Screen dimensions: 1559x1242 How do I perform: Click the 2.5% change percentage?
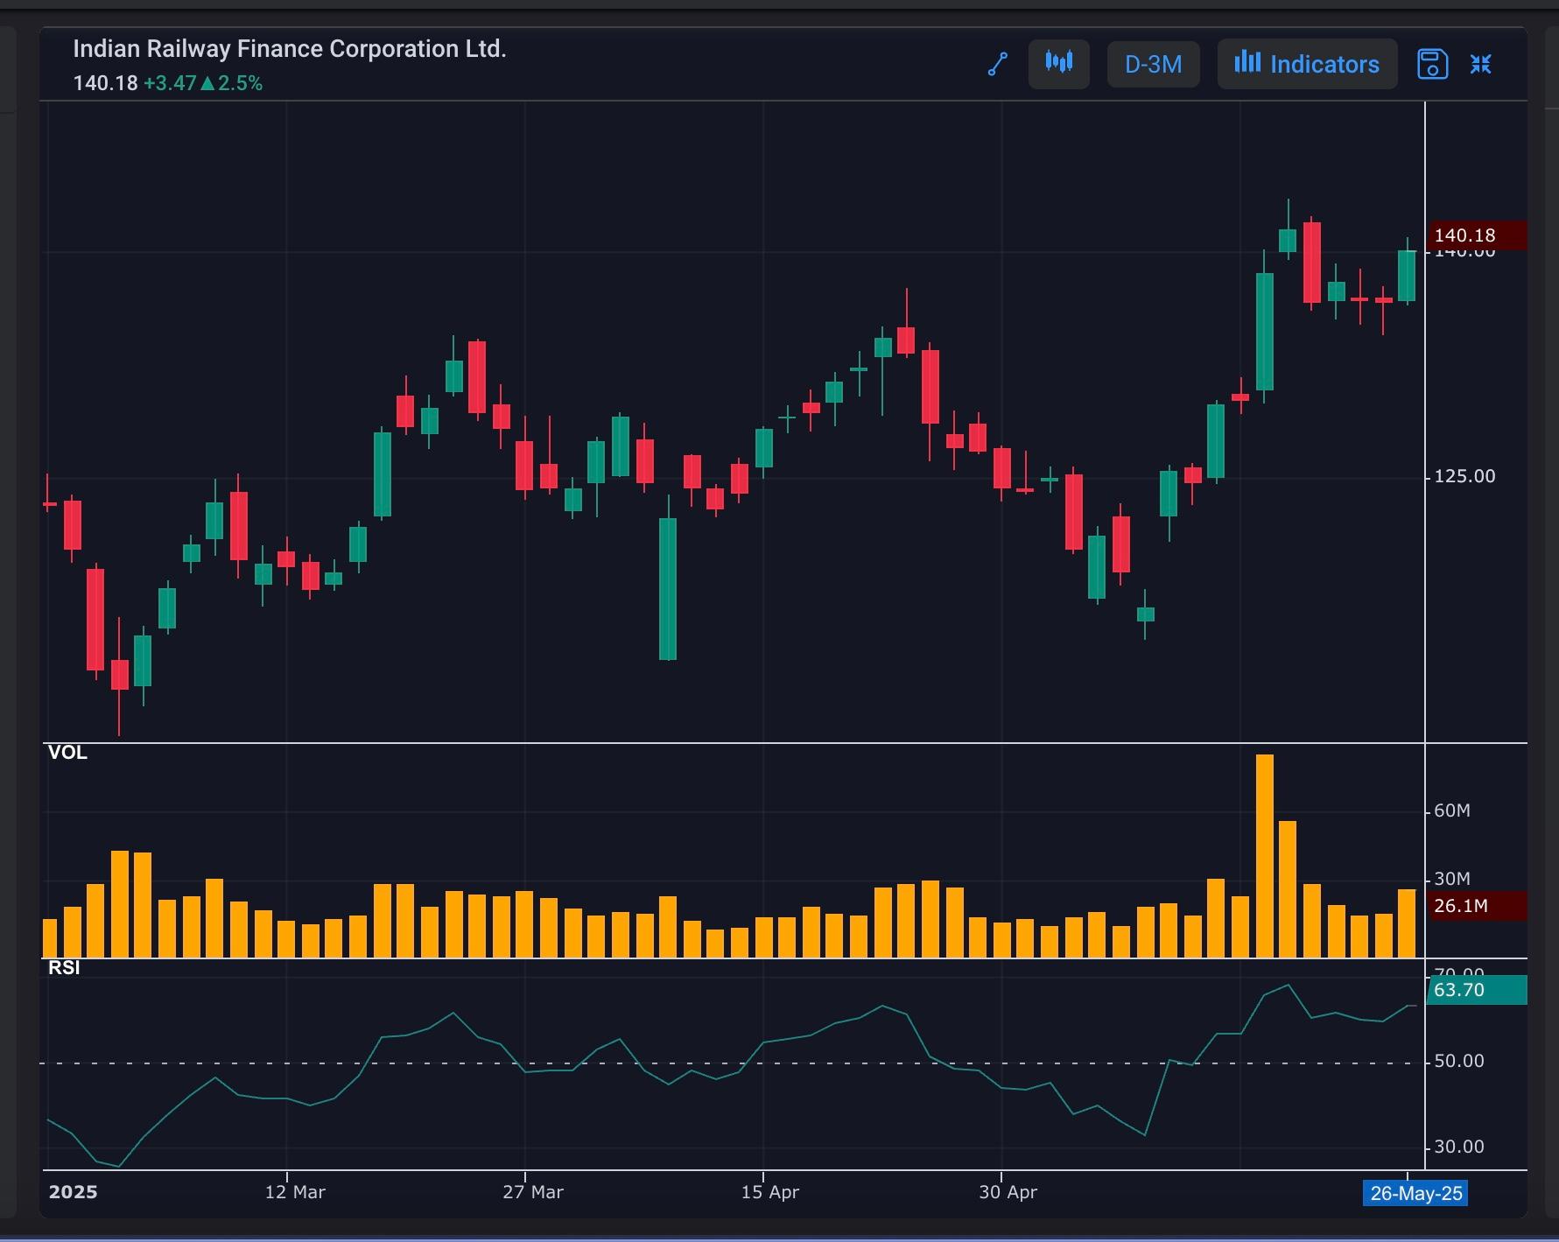240,83
